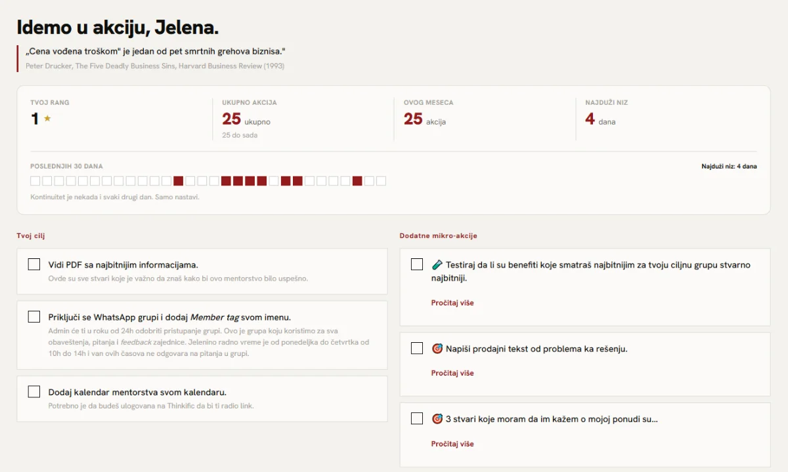This screenshot has height=472, width=788.
Task: Tick the checkbox for 'Testiraj da li su benefiti'
Action: click(417, 264)
